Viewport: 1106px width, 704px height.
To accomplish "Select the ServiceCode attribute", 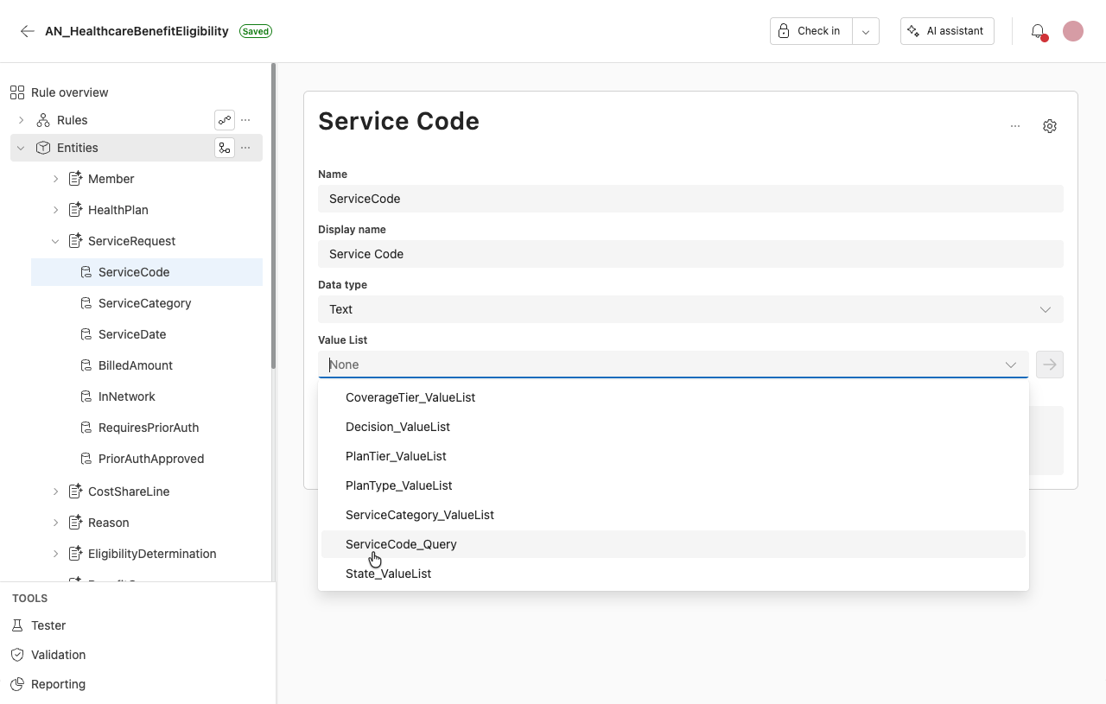I will click(x=147, y=272).
